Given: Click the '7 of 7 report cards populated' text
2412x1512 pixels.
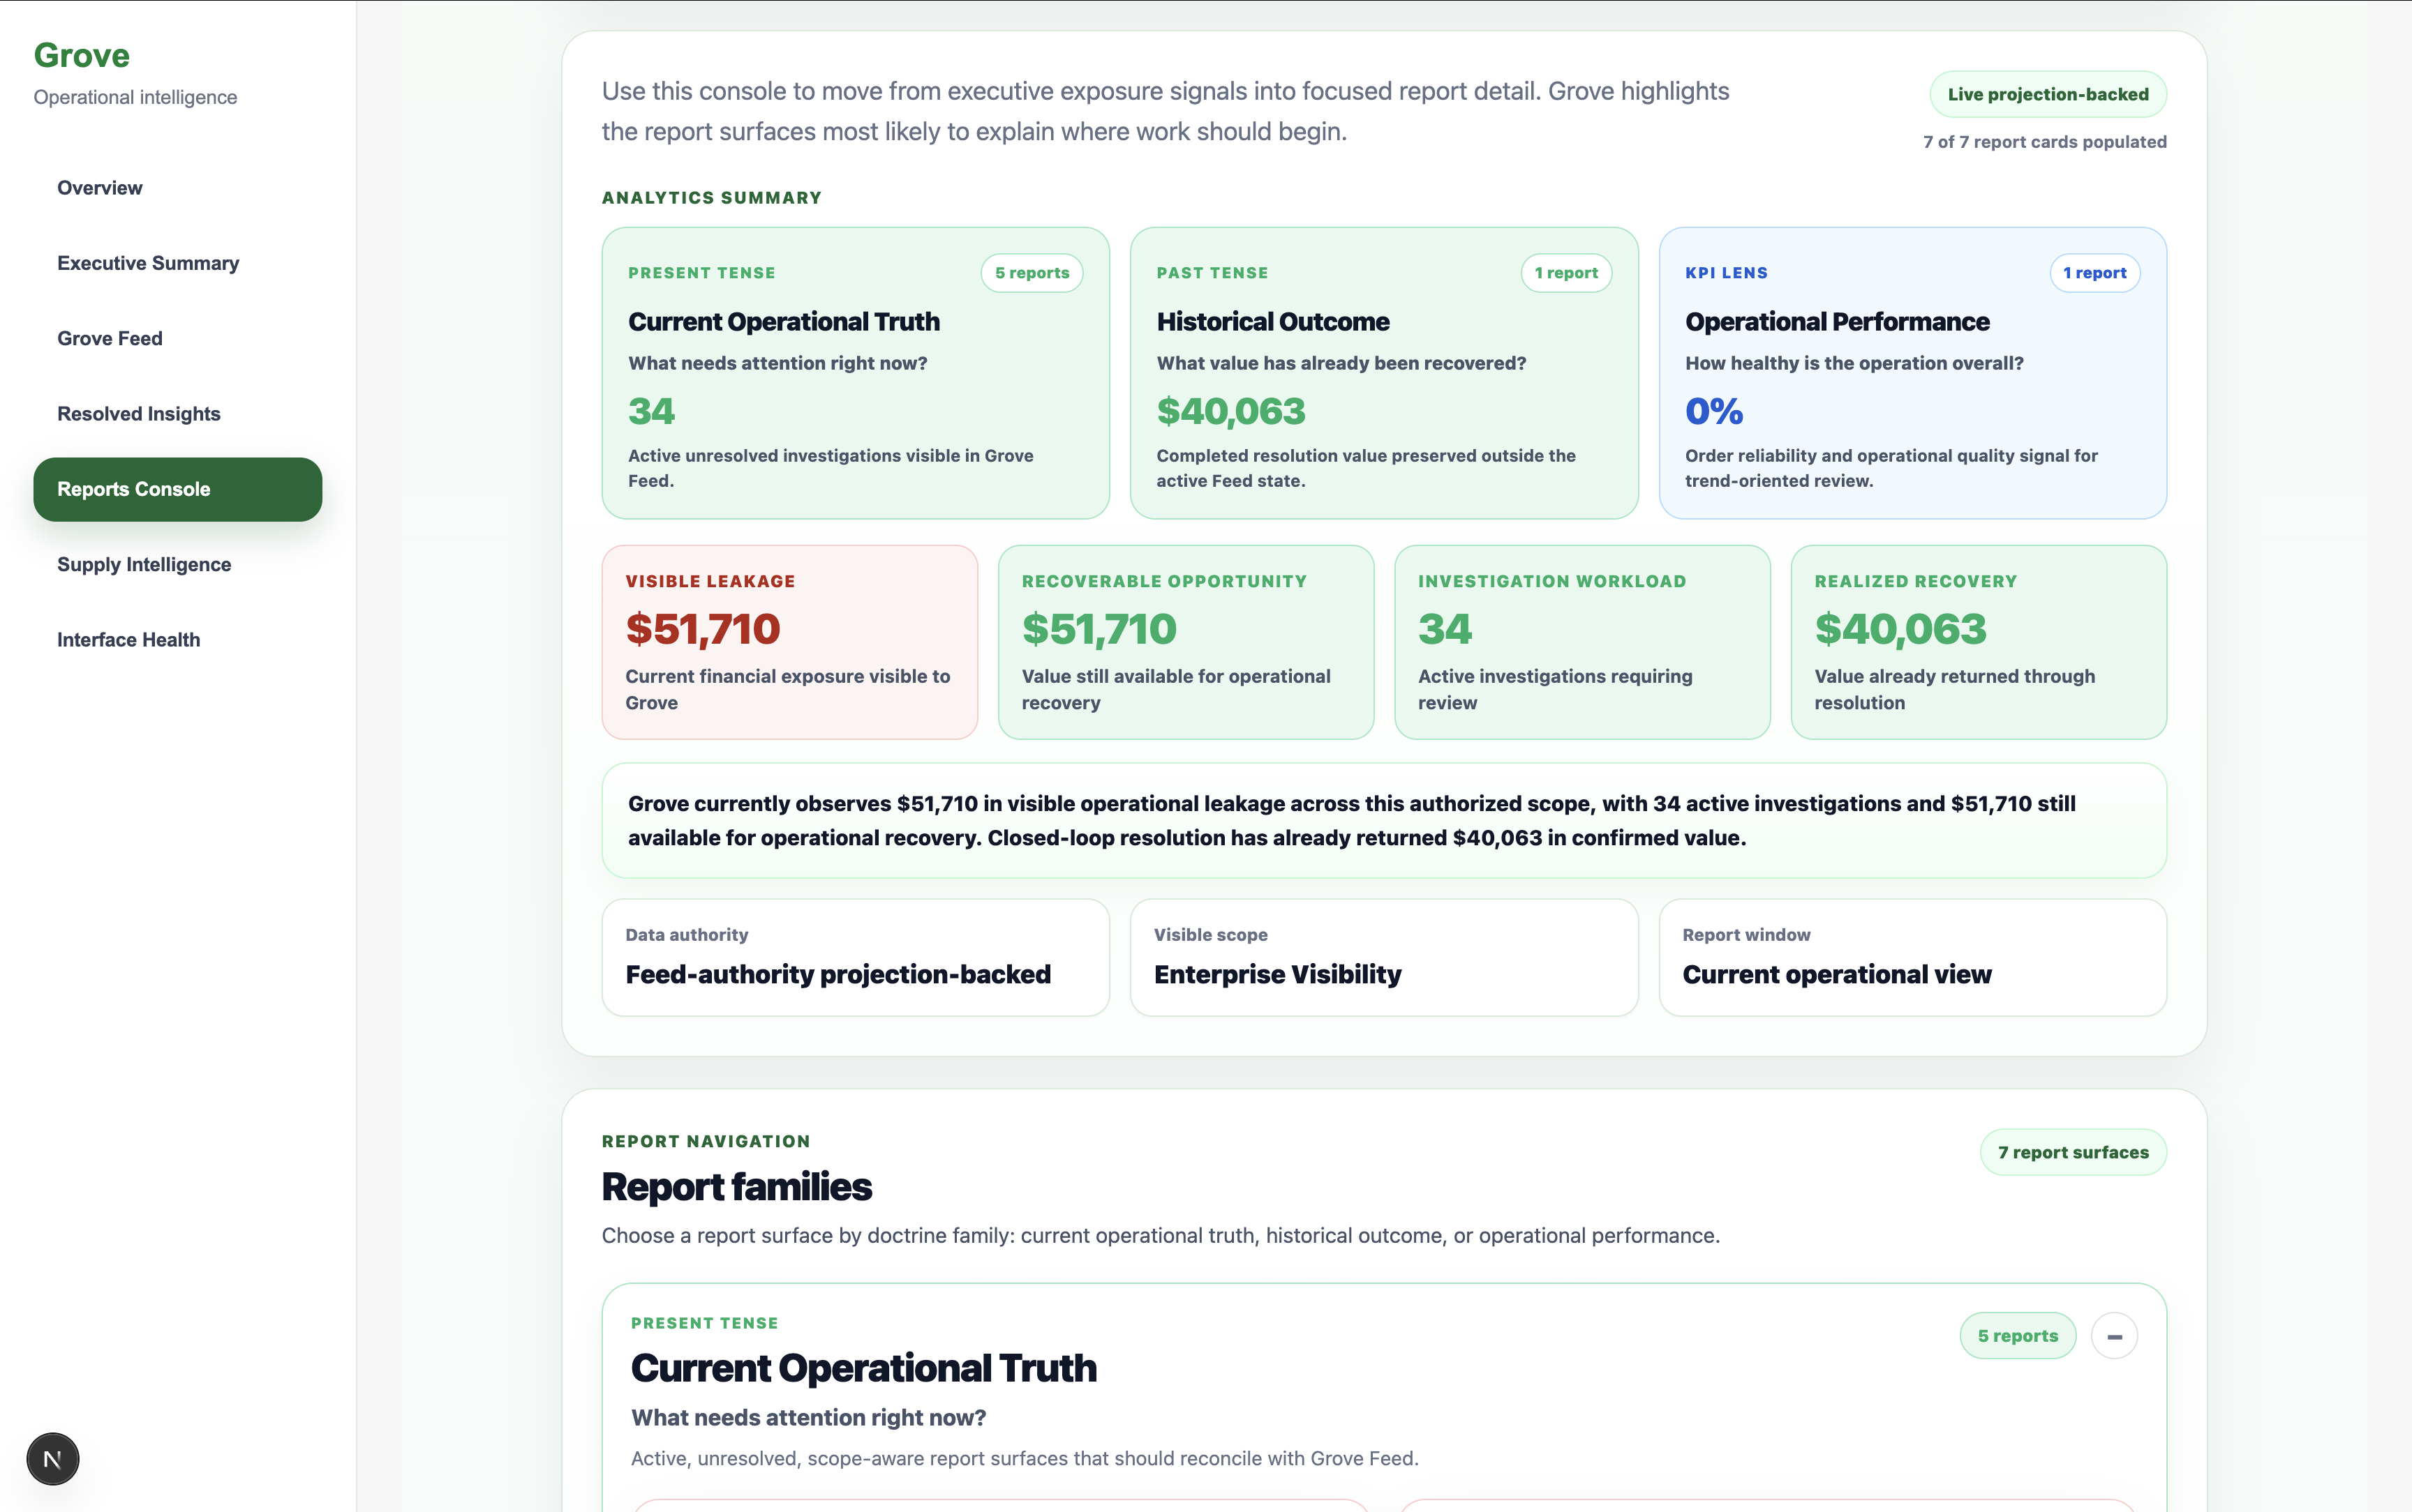Looking at the screenshot, I should pos(2043,142).
